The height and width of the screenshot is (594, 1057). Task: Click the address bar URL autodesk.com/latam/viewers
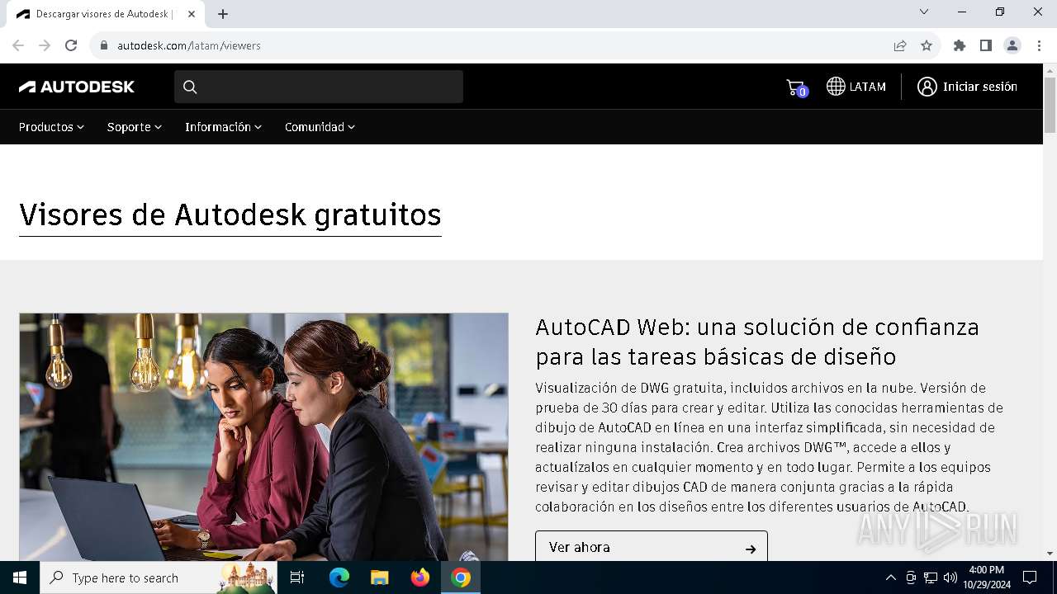(x=189, y=45)
